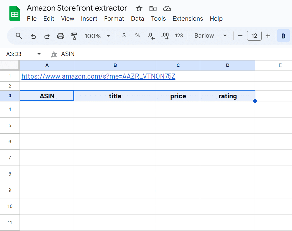Click the 123 more formats button

click(x=179, y=36)
